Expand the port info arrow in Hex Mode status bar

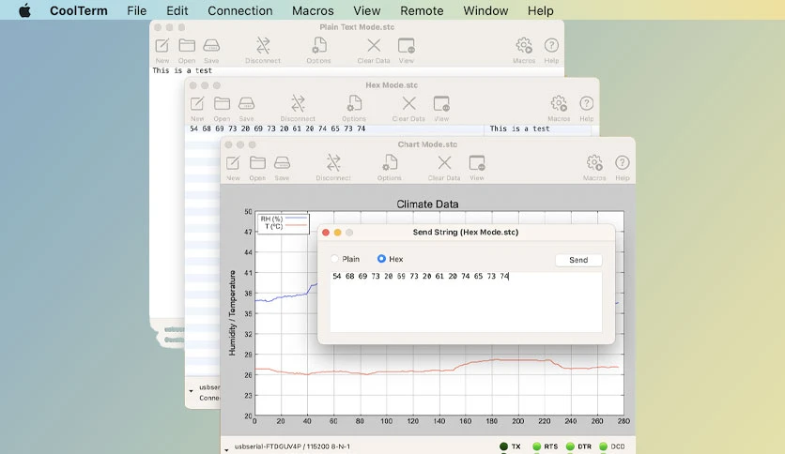[191, 391]
